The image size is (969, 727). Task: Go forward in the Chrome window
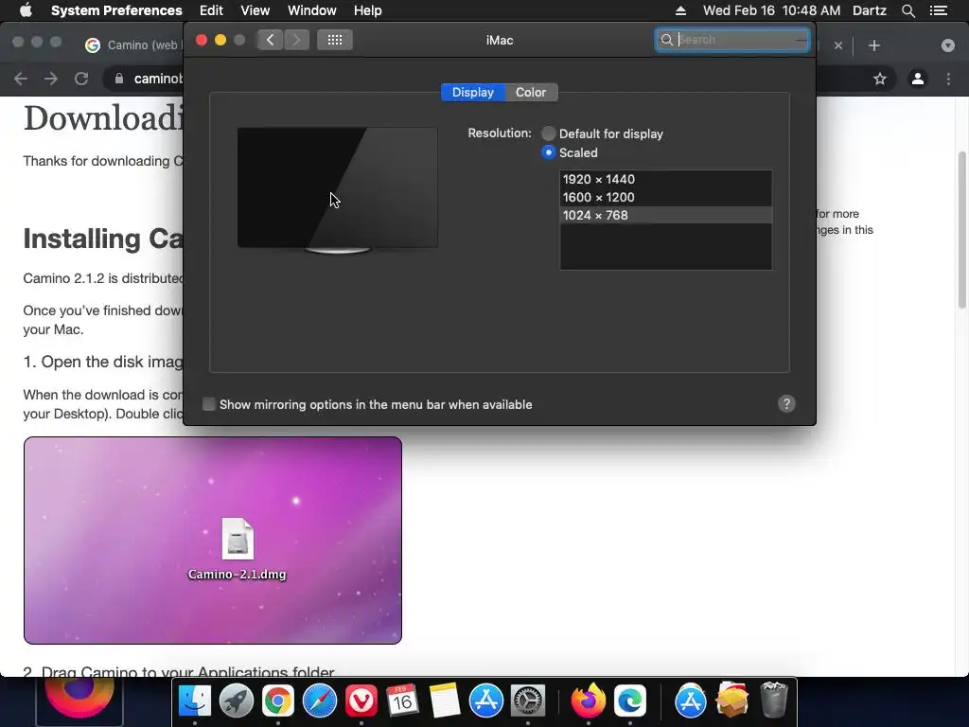click(x=51, y=79)
